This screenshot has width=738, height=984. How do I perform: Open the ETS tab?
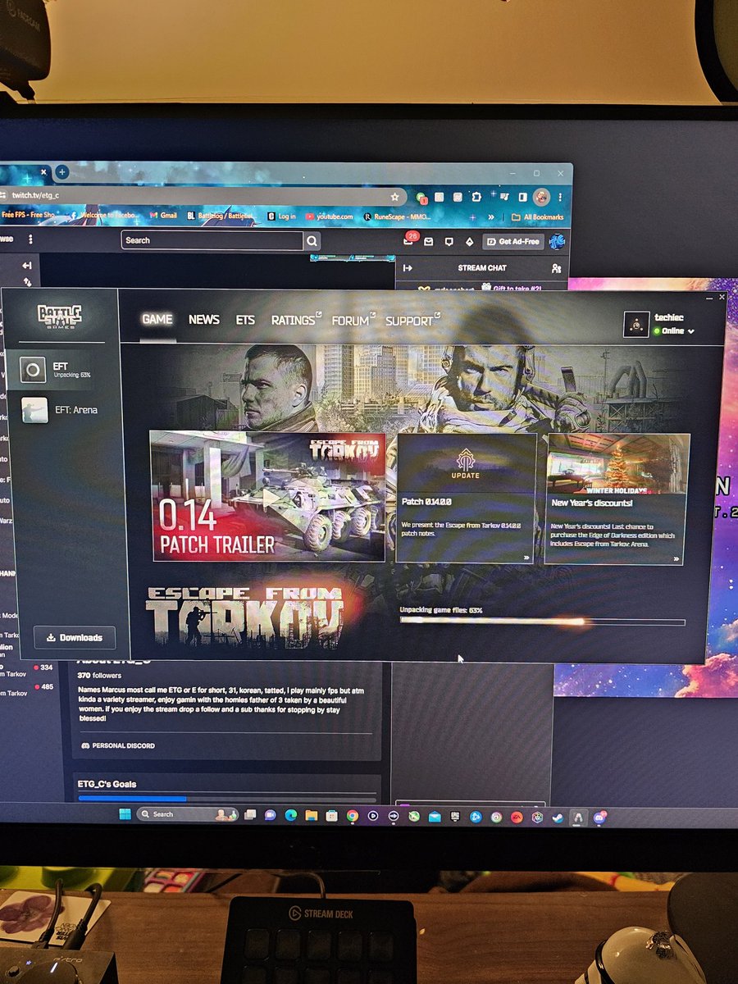point(245,320)
